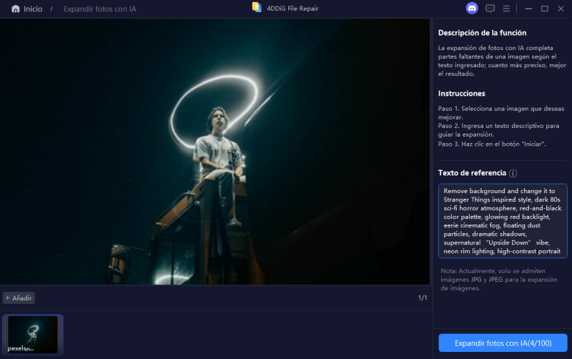Start Expandir fotos con IA(4/100) button
This screenshot has height=359, width=572.
point(503,343)
